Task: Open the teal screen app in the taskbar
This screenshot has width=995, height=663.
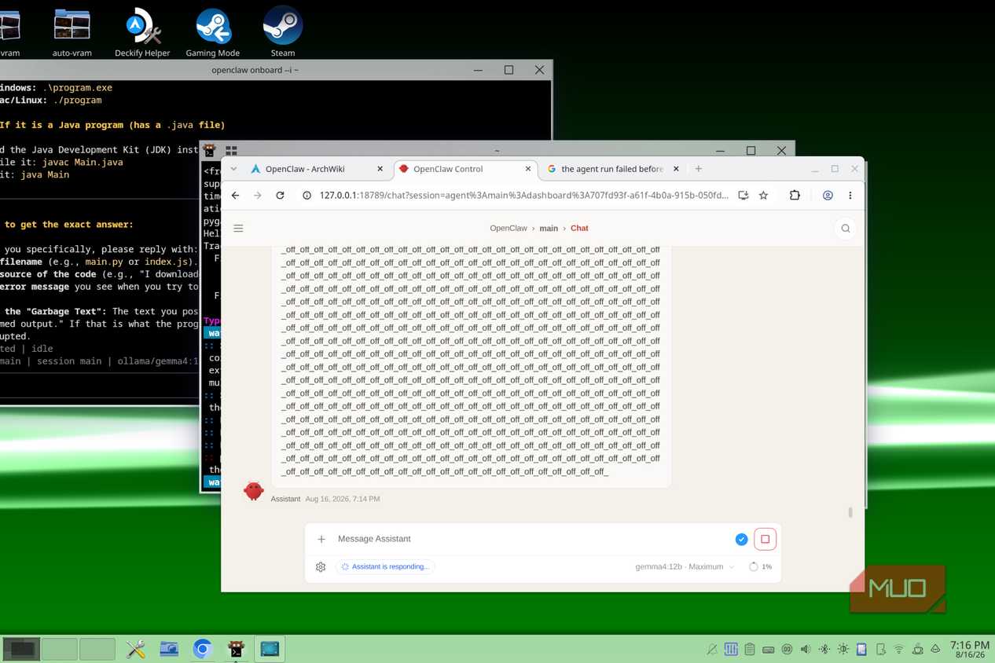Action: pyautogui.click(x=270, y=649)
